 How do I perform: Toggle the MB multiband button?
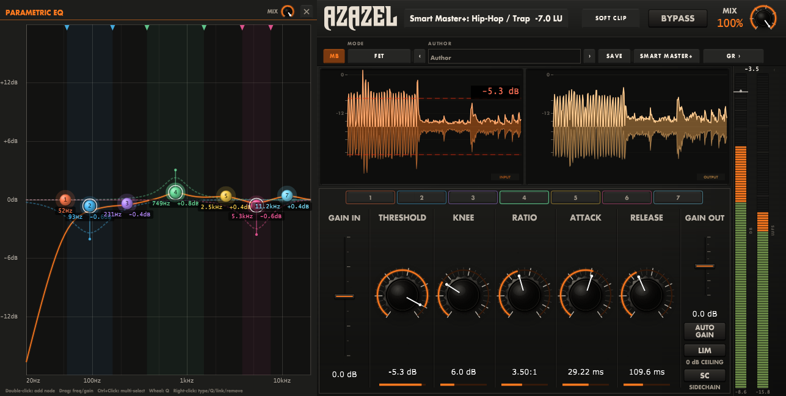coord(334,56)
